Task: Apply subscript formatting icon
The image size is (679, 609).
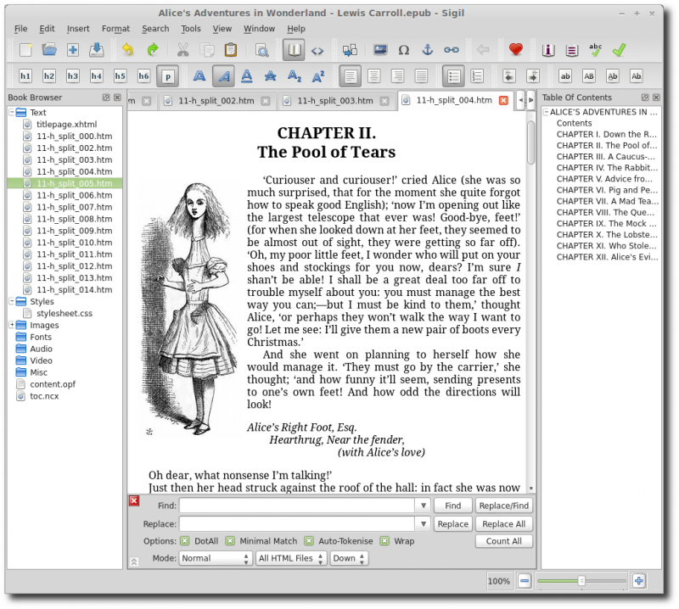Action: tap(294, 76)
